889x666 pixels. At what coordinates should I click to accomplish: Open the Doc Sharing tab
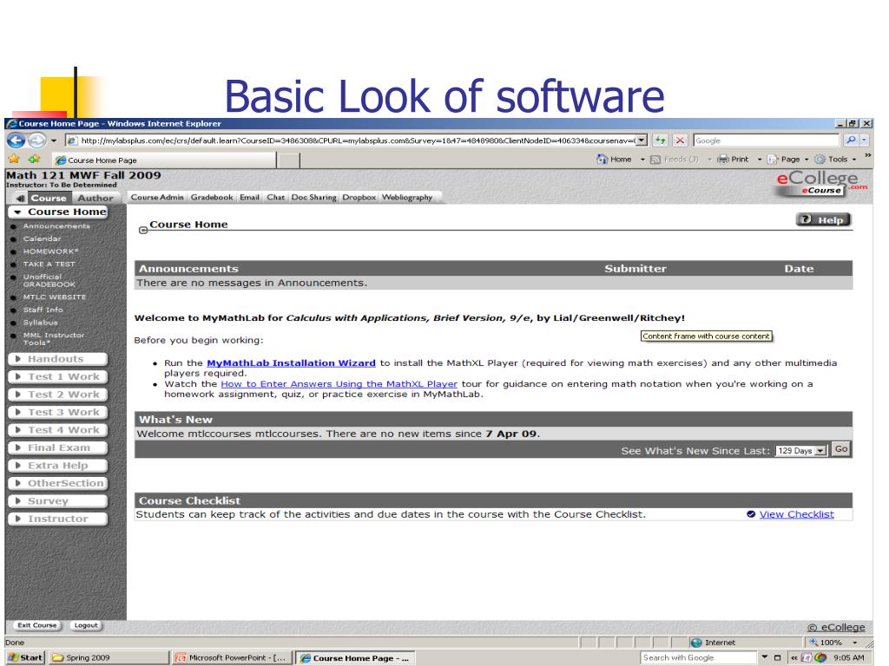313,197
